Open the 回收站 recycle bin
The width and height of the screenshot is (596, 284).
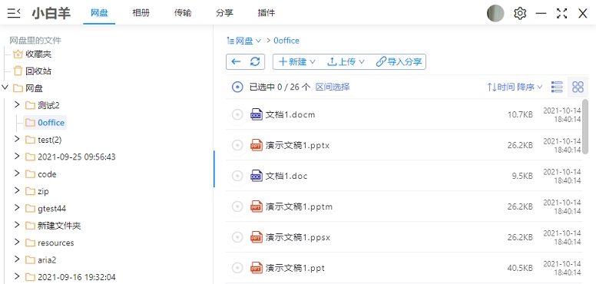tap(32, 71)
